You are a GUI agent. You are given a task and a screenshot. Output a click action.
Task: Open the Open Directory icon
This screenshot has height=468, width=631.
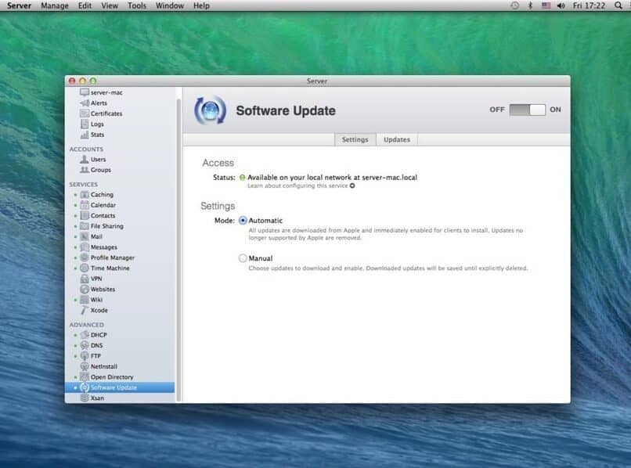click(85, 377)
